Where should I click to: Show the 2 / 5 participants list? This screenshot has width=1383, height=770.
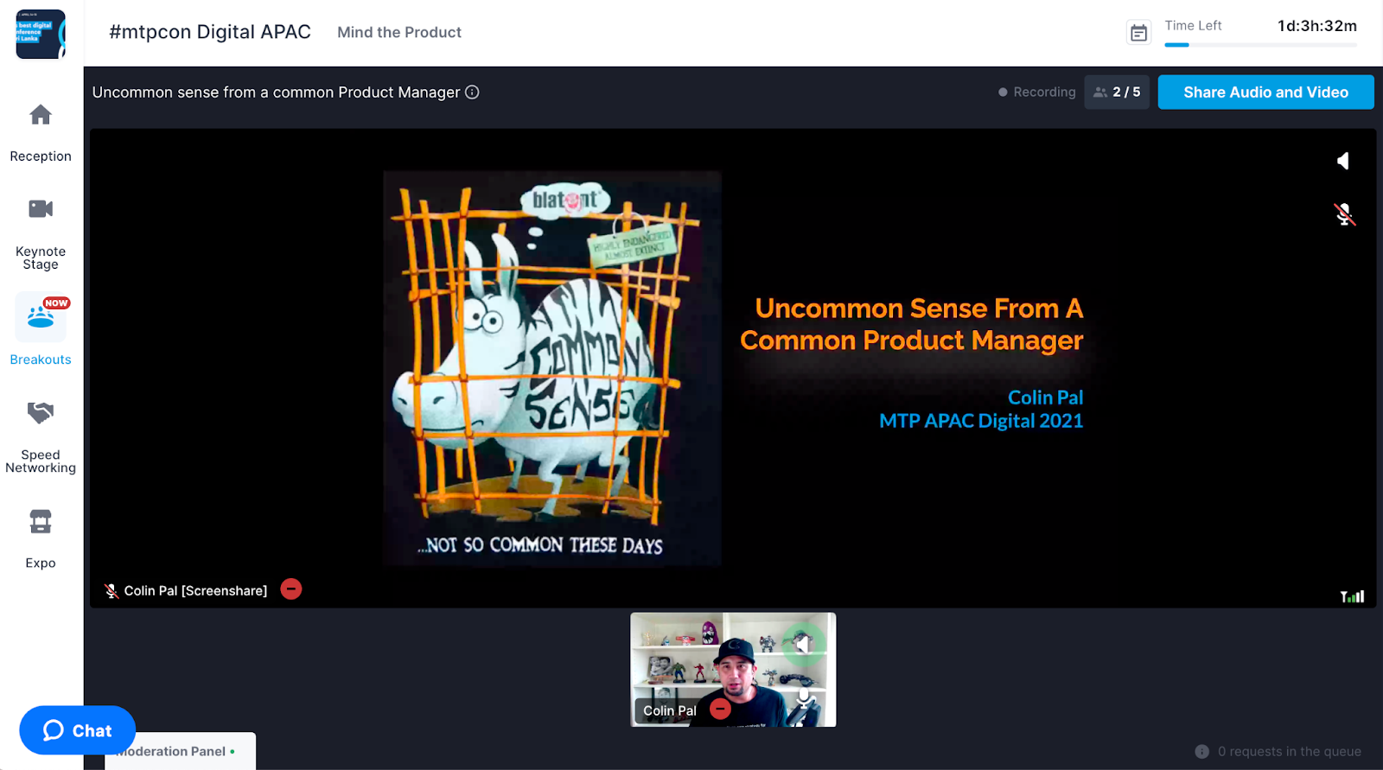1117,92
